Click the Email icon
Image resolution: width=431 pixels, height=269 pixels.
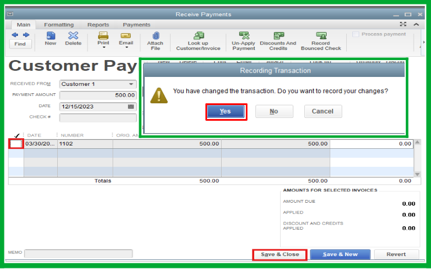[126, 36]
